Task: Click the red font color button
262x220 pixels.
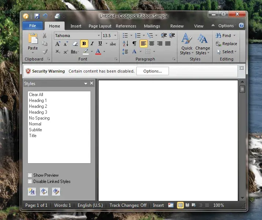Action: click(x=98, y=52)
